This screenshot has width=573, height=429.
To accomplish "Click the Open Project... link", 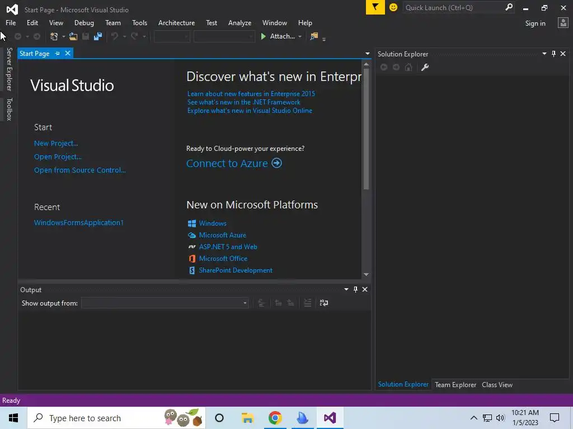I will click(58, 157).
